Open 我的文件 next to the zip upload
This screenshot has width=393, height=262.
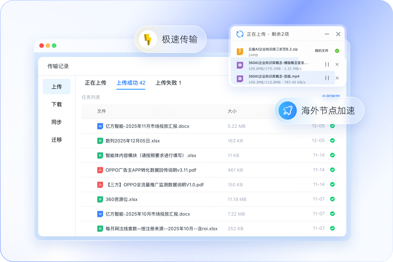(x=322, y=51)
